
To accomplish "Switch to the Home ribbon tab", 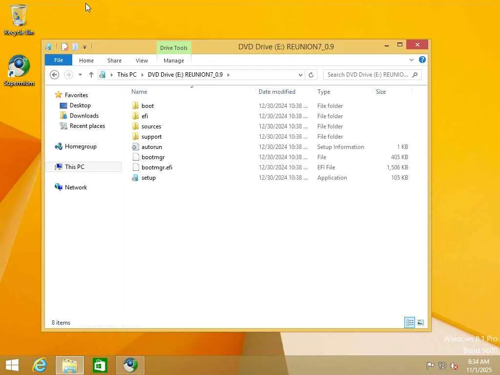I will [86, 60].
